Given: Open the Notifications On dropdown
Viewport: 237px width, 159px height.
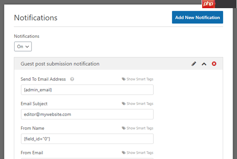Looking at the screenshot, I should pos(23,46).
